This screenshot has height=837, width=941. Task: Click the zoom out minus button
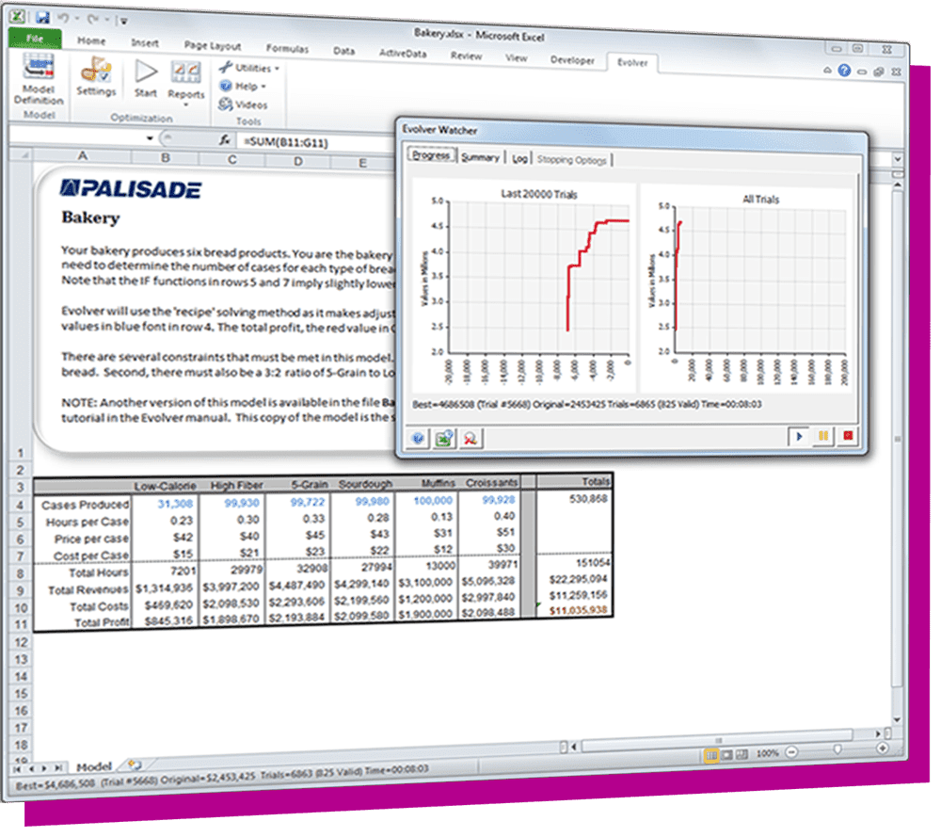click(791, 751)
